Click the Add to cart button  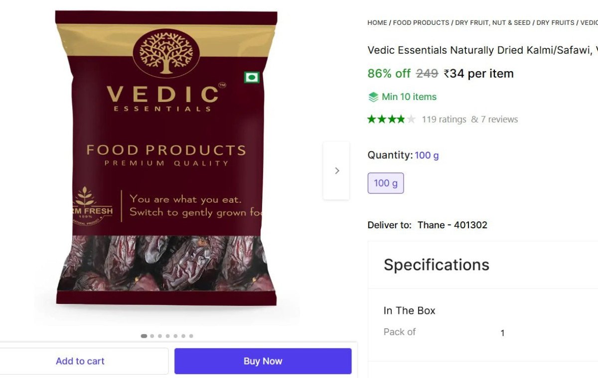point(80,361)
